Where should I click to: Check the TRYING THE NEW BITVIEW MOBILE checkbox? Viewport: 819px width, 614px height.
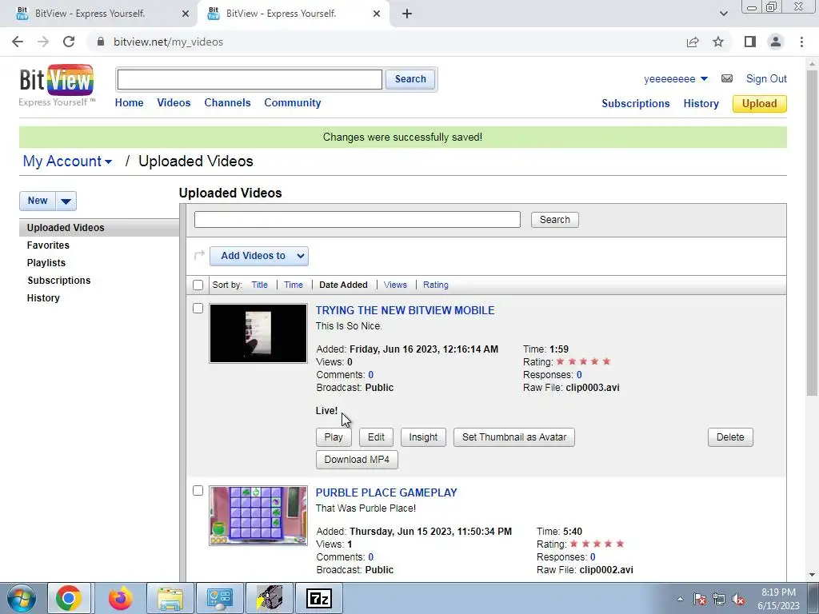click(x=198, y=309)
